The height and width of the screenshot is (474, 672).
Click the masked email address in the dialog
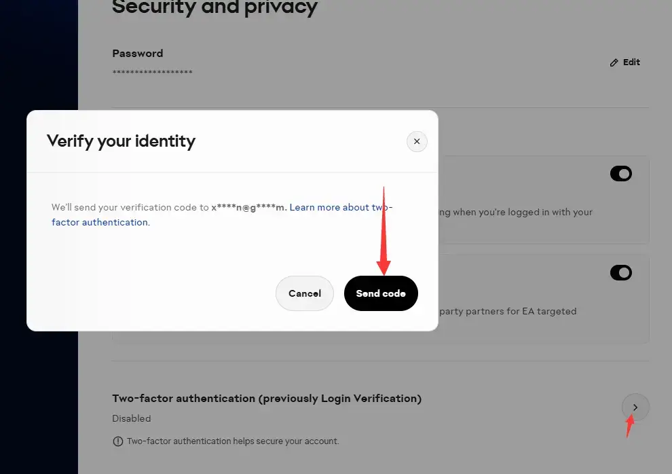[249, 208]
